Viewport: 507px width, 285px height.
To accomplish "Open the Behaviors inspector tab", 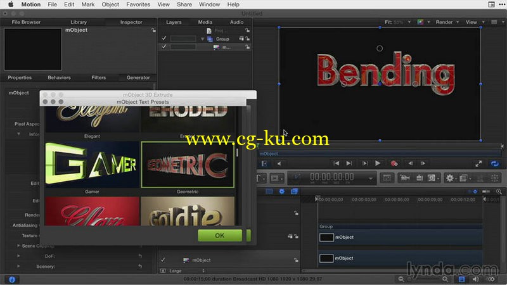I will pos(59,77).
